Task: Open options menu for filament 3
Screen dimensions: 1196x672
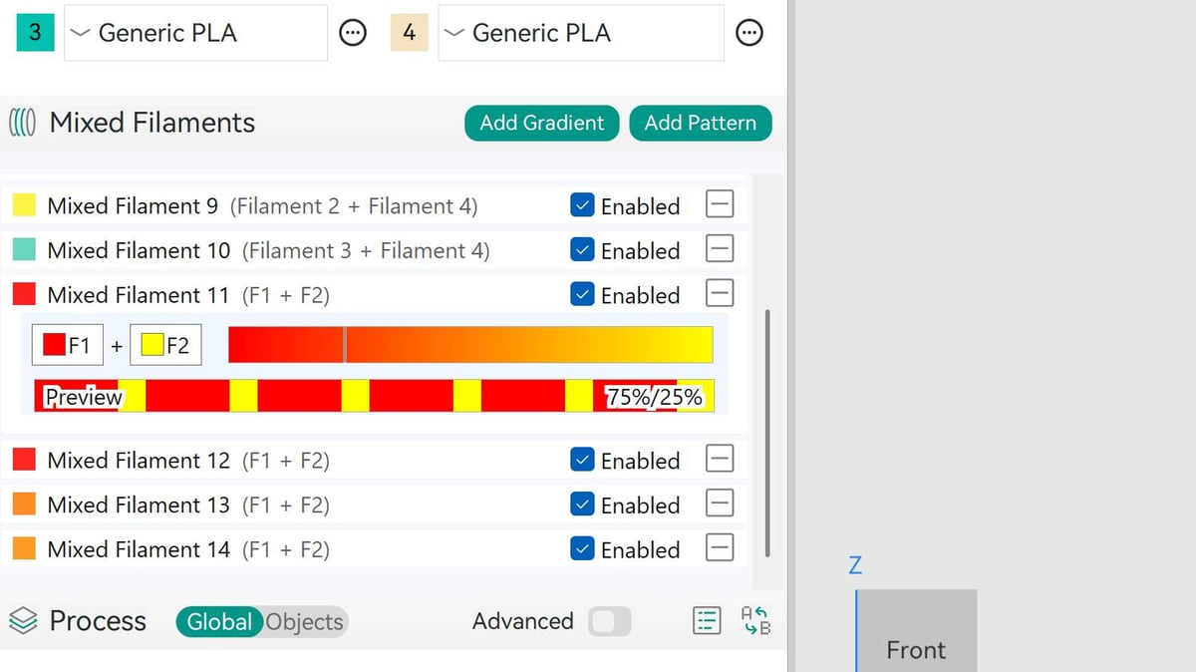Action: coord(352,33)
